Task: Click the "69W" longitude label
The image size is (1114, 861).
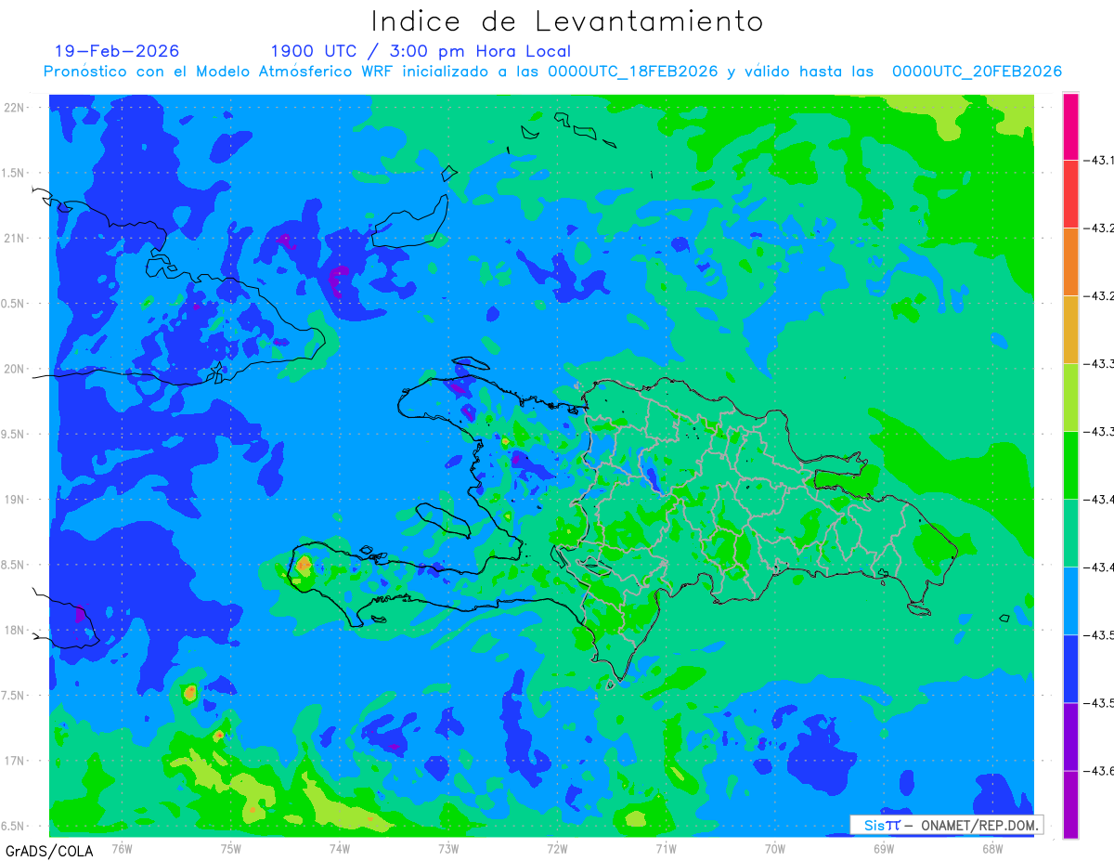Action: point(884,848)
